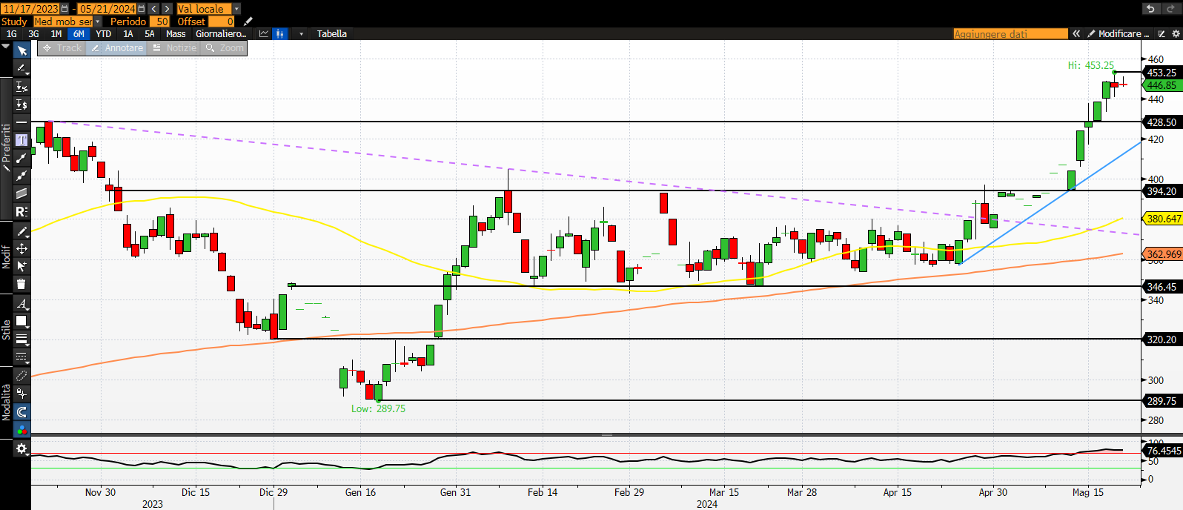Viewport: 1183px width, 510px height.
Task: Open Giornaliero periodicity dropdown
Action: [221, 33]
